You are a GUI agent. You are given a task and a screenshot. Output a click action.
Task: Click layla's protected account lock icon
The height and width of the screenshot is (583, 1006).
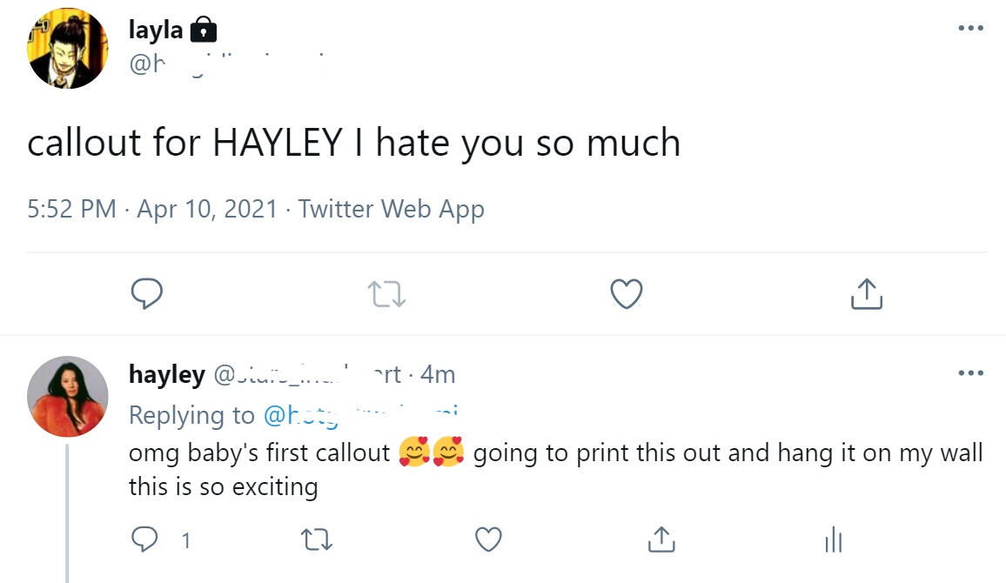[x=203, y=31]
